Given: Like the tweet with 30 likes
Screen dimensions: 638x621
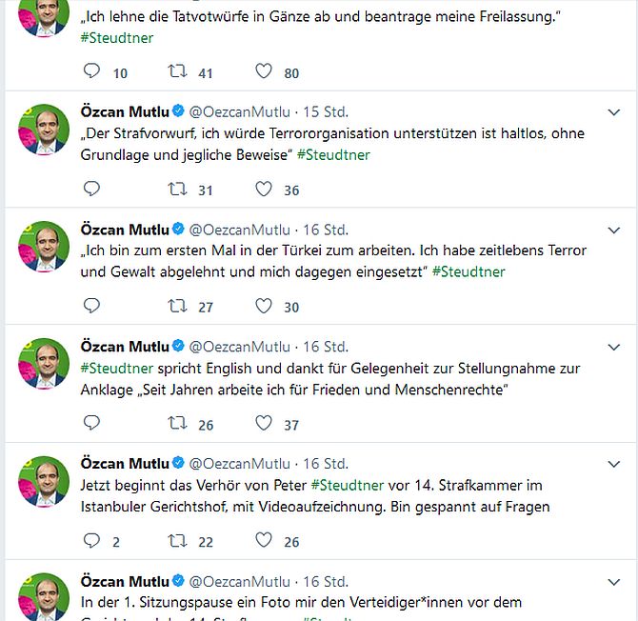Looking at the screenshot, I should pos(264,306).
